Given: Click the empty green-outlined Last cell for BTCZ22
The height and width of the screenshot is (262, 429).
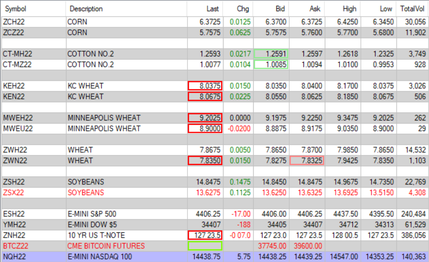Looking at the screenshot, I should (x=205, y=246).
